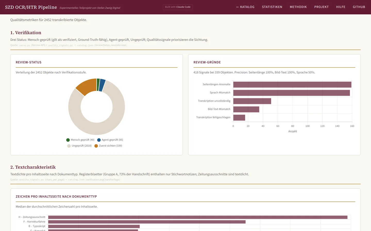Select the Transkription unvollständig bar
371x231 pixels.
252,101
